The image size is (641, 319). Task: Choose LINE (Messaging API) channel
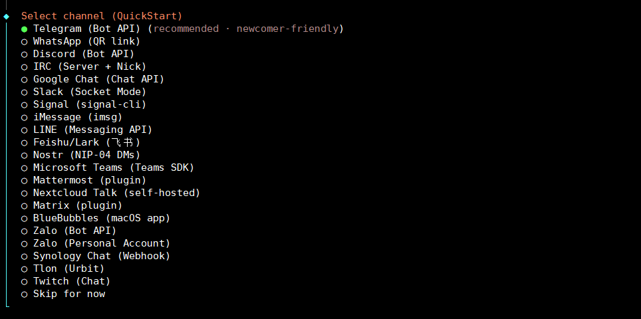coord(25,130)
